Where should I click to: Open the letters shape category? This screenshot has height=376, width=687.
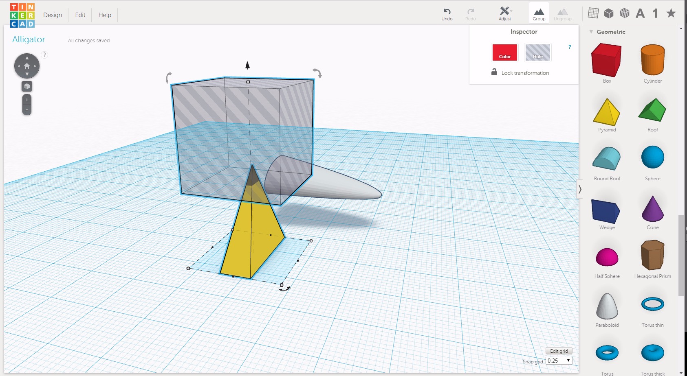pos(640,13)
